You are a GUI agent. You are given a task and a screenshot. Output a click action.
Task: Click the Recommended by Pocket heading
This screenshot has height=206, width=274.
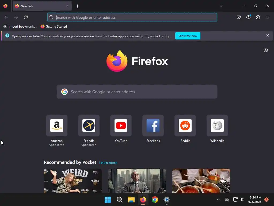[70, 162]
